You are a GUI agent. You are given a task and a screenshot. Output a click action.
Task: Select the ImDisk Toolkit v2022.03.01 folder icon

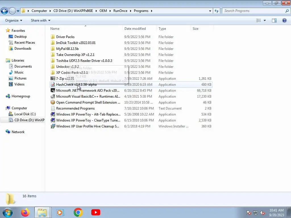(53, 43)
